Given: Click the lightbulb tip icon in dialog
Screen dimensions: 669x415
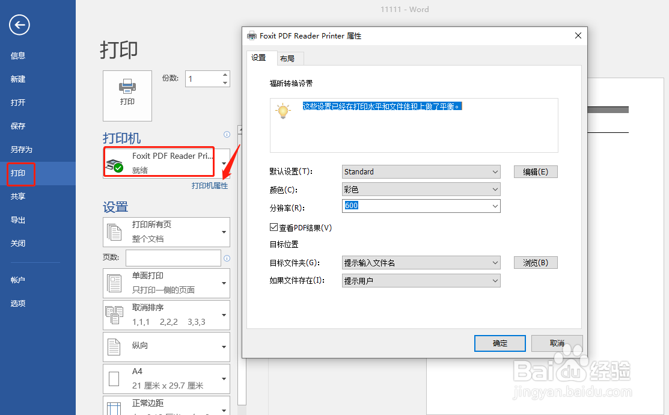Looking at the screenshot, I should tap(283, 111).
